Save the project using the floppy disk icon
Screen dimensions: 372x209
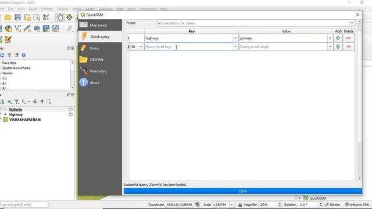click(17, 17)
